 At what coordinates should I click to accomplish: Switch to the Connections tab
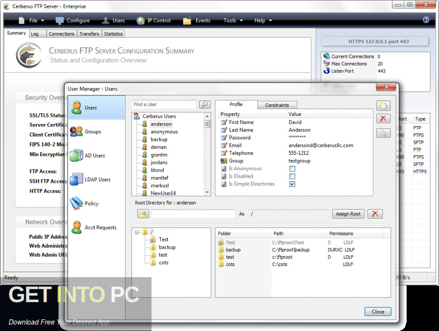[x=62, y=34]
